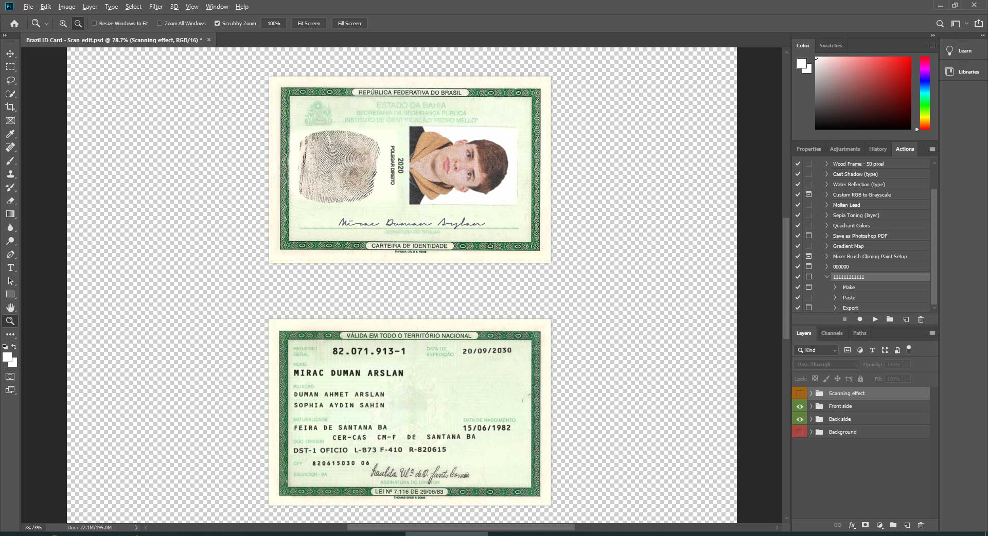Create a new action in Actions panel
Screen dimensions: 988x536
(905, 319)
